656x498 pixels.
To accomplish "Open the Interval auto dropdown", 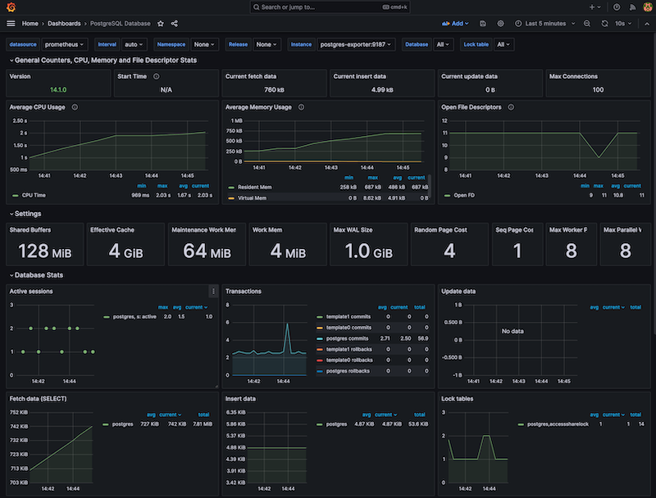I will pyautogui.click(x=134, y=44).
